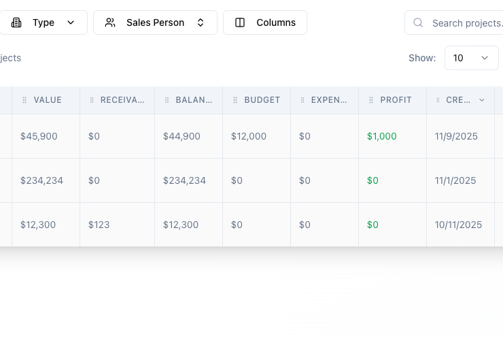Sort by the BUDGET column header
Image resolution: width=503 pixels, height=337 pixels.
(262, 100)
